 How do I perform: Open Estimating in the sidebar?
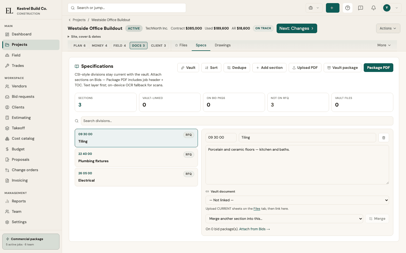pyautogui.click(x=31, y=118)
